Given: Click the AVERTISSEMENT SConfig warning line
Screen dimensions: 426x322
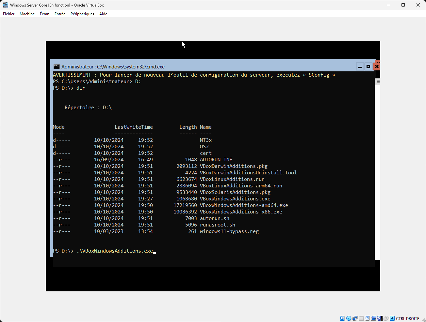Looking at the screenshot, I should 194,75.
